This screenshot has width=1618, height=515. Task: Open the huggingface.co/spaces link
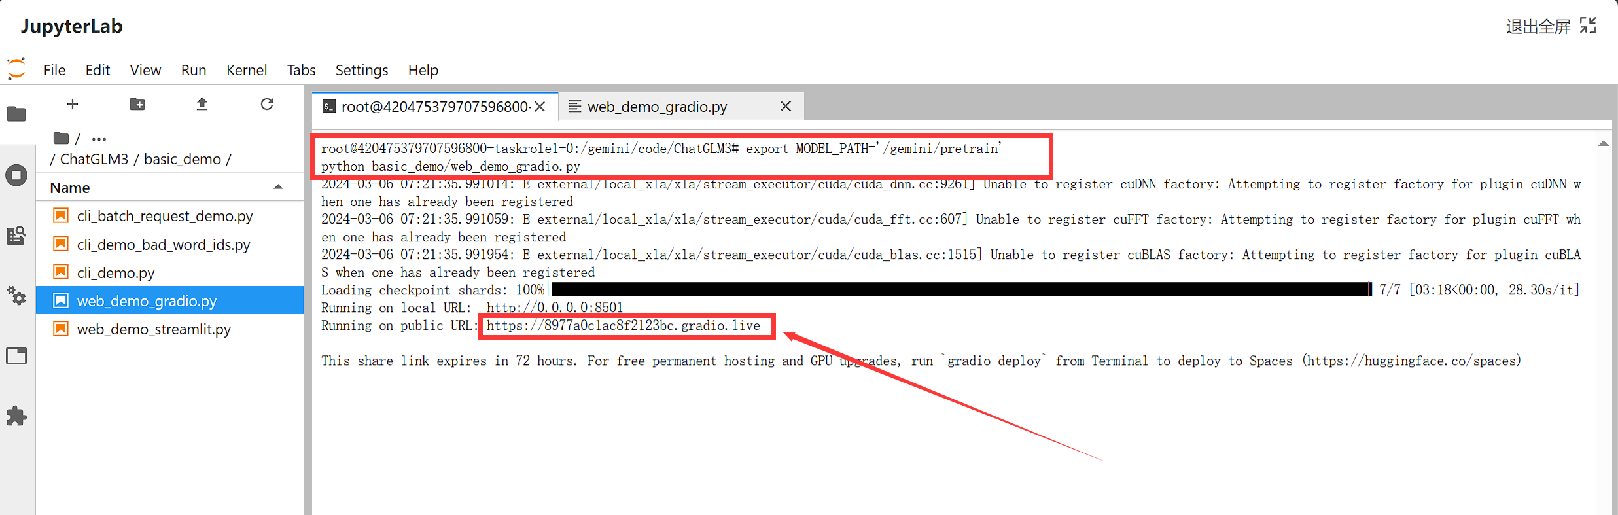pos(1411,361)
